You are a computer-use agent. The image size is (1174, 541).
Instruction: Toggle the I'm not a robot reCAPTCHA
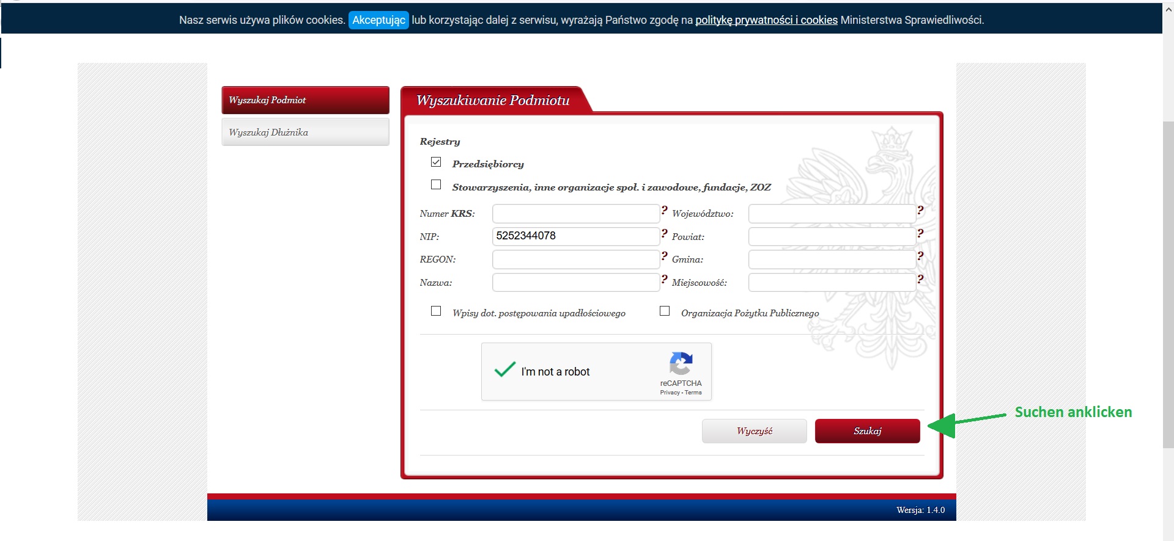click(505, 370)
